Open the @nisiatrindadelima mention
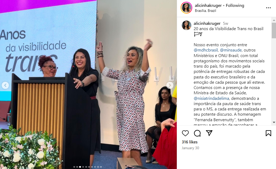Screen dimensions: 276x169 [211, 98]
